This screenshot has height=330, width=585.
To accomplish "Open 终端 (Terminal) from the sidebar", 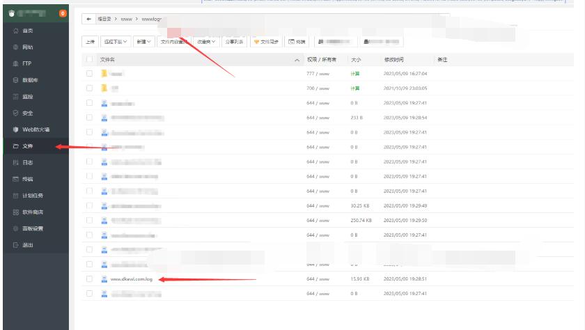I will (28, 179).
